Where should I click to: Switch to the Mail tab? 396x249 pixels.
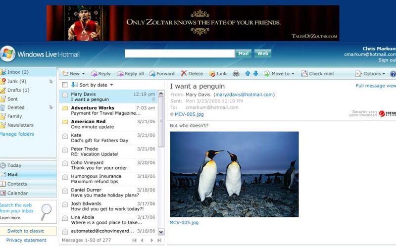coord(28,175)
